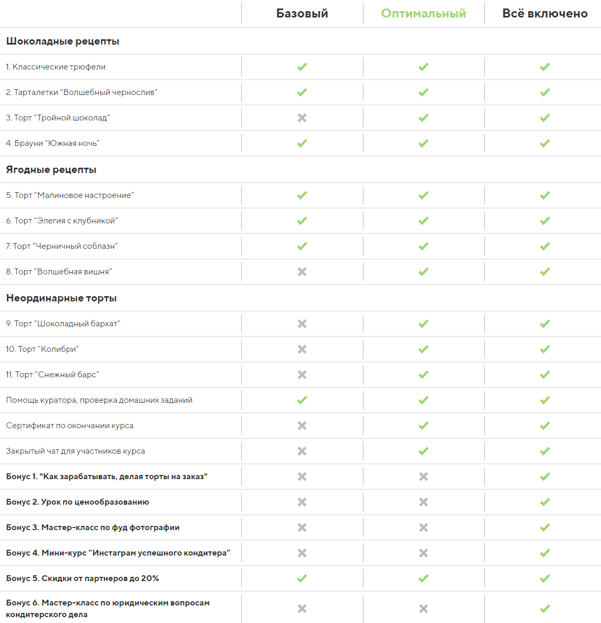Click Базовый cross for Торт "Тройной шоколад"
Image resolution: width=601 pixels, height=623 pixels.
tap(302, 118)
